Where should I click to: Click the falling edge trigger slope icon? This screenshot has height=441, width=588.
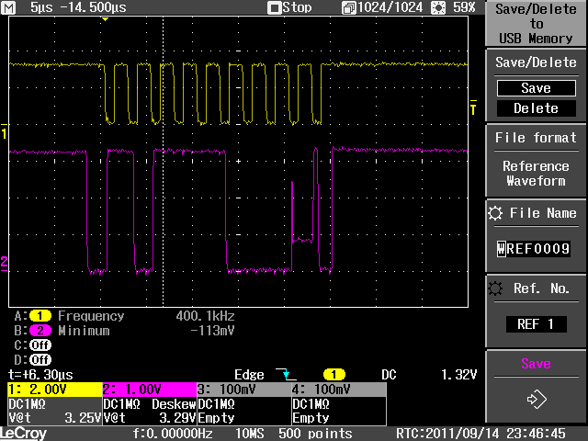pyautogui.click(x=286, y=374)
